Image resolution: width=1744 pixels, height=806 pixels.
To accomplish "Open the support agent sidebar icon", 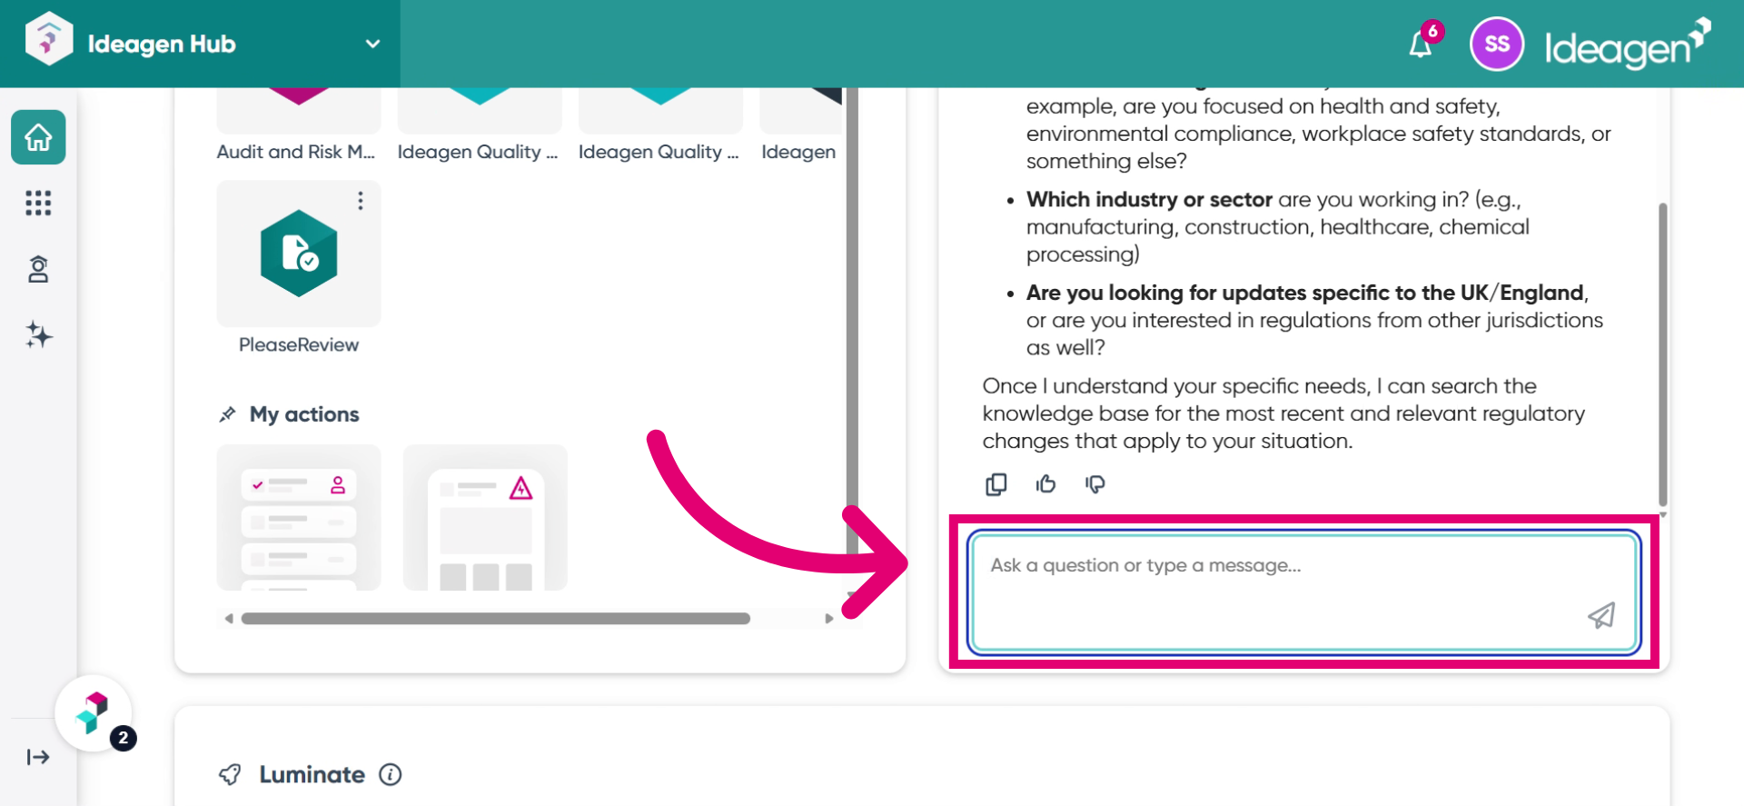I will (x=38, y=269).
